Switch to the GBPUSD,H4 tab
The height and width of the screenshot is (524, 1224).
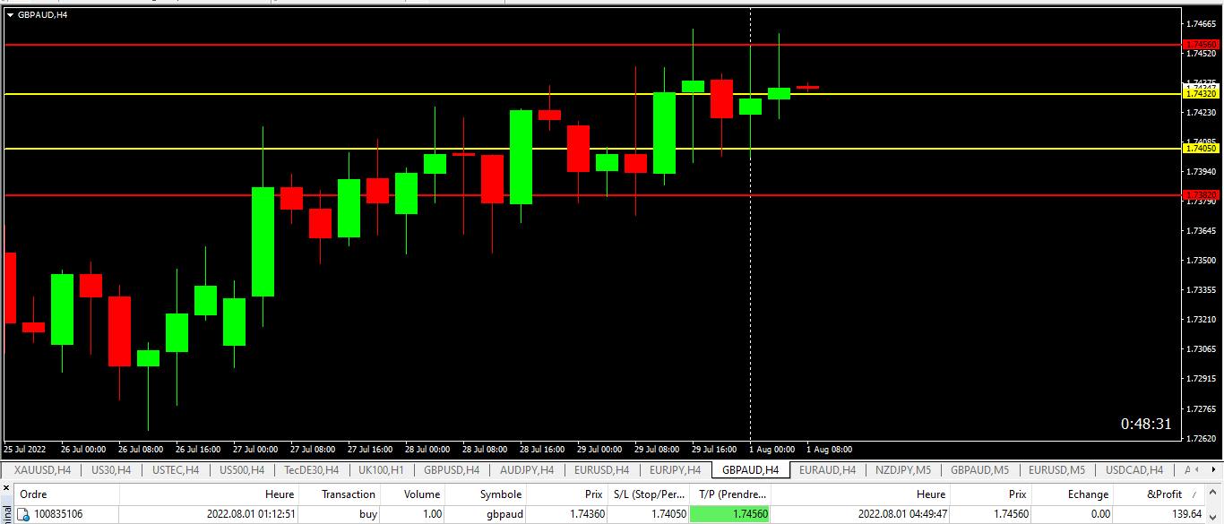point(452,469)
